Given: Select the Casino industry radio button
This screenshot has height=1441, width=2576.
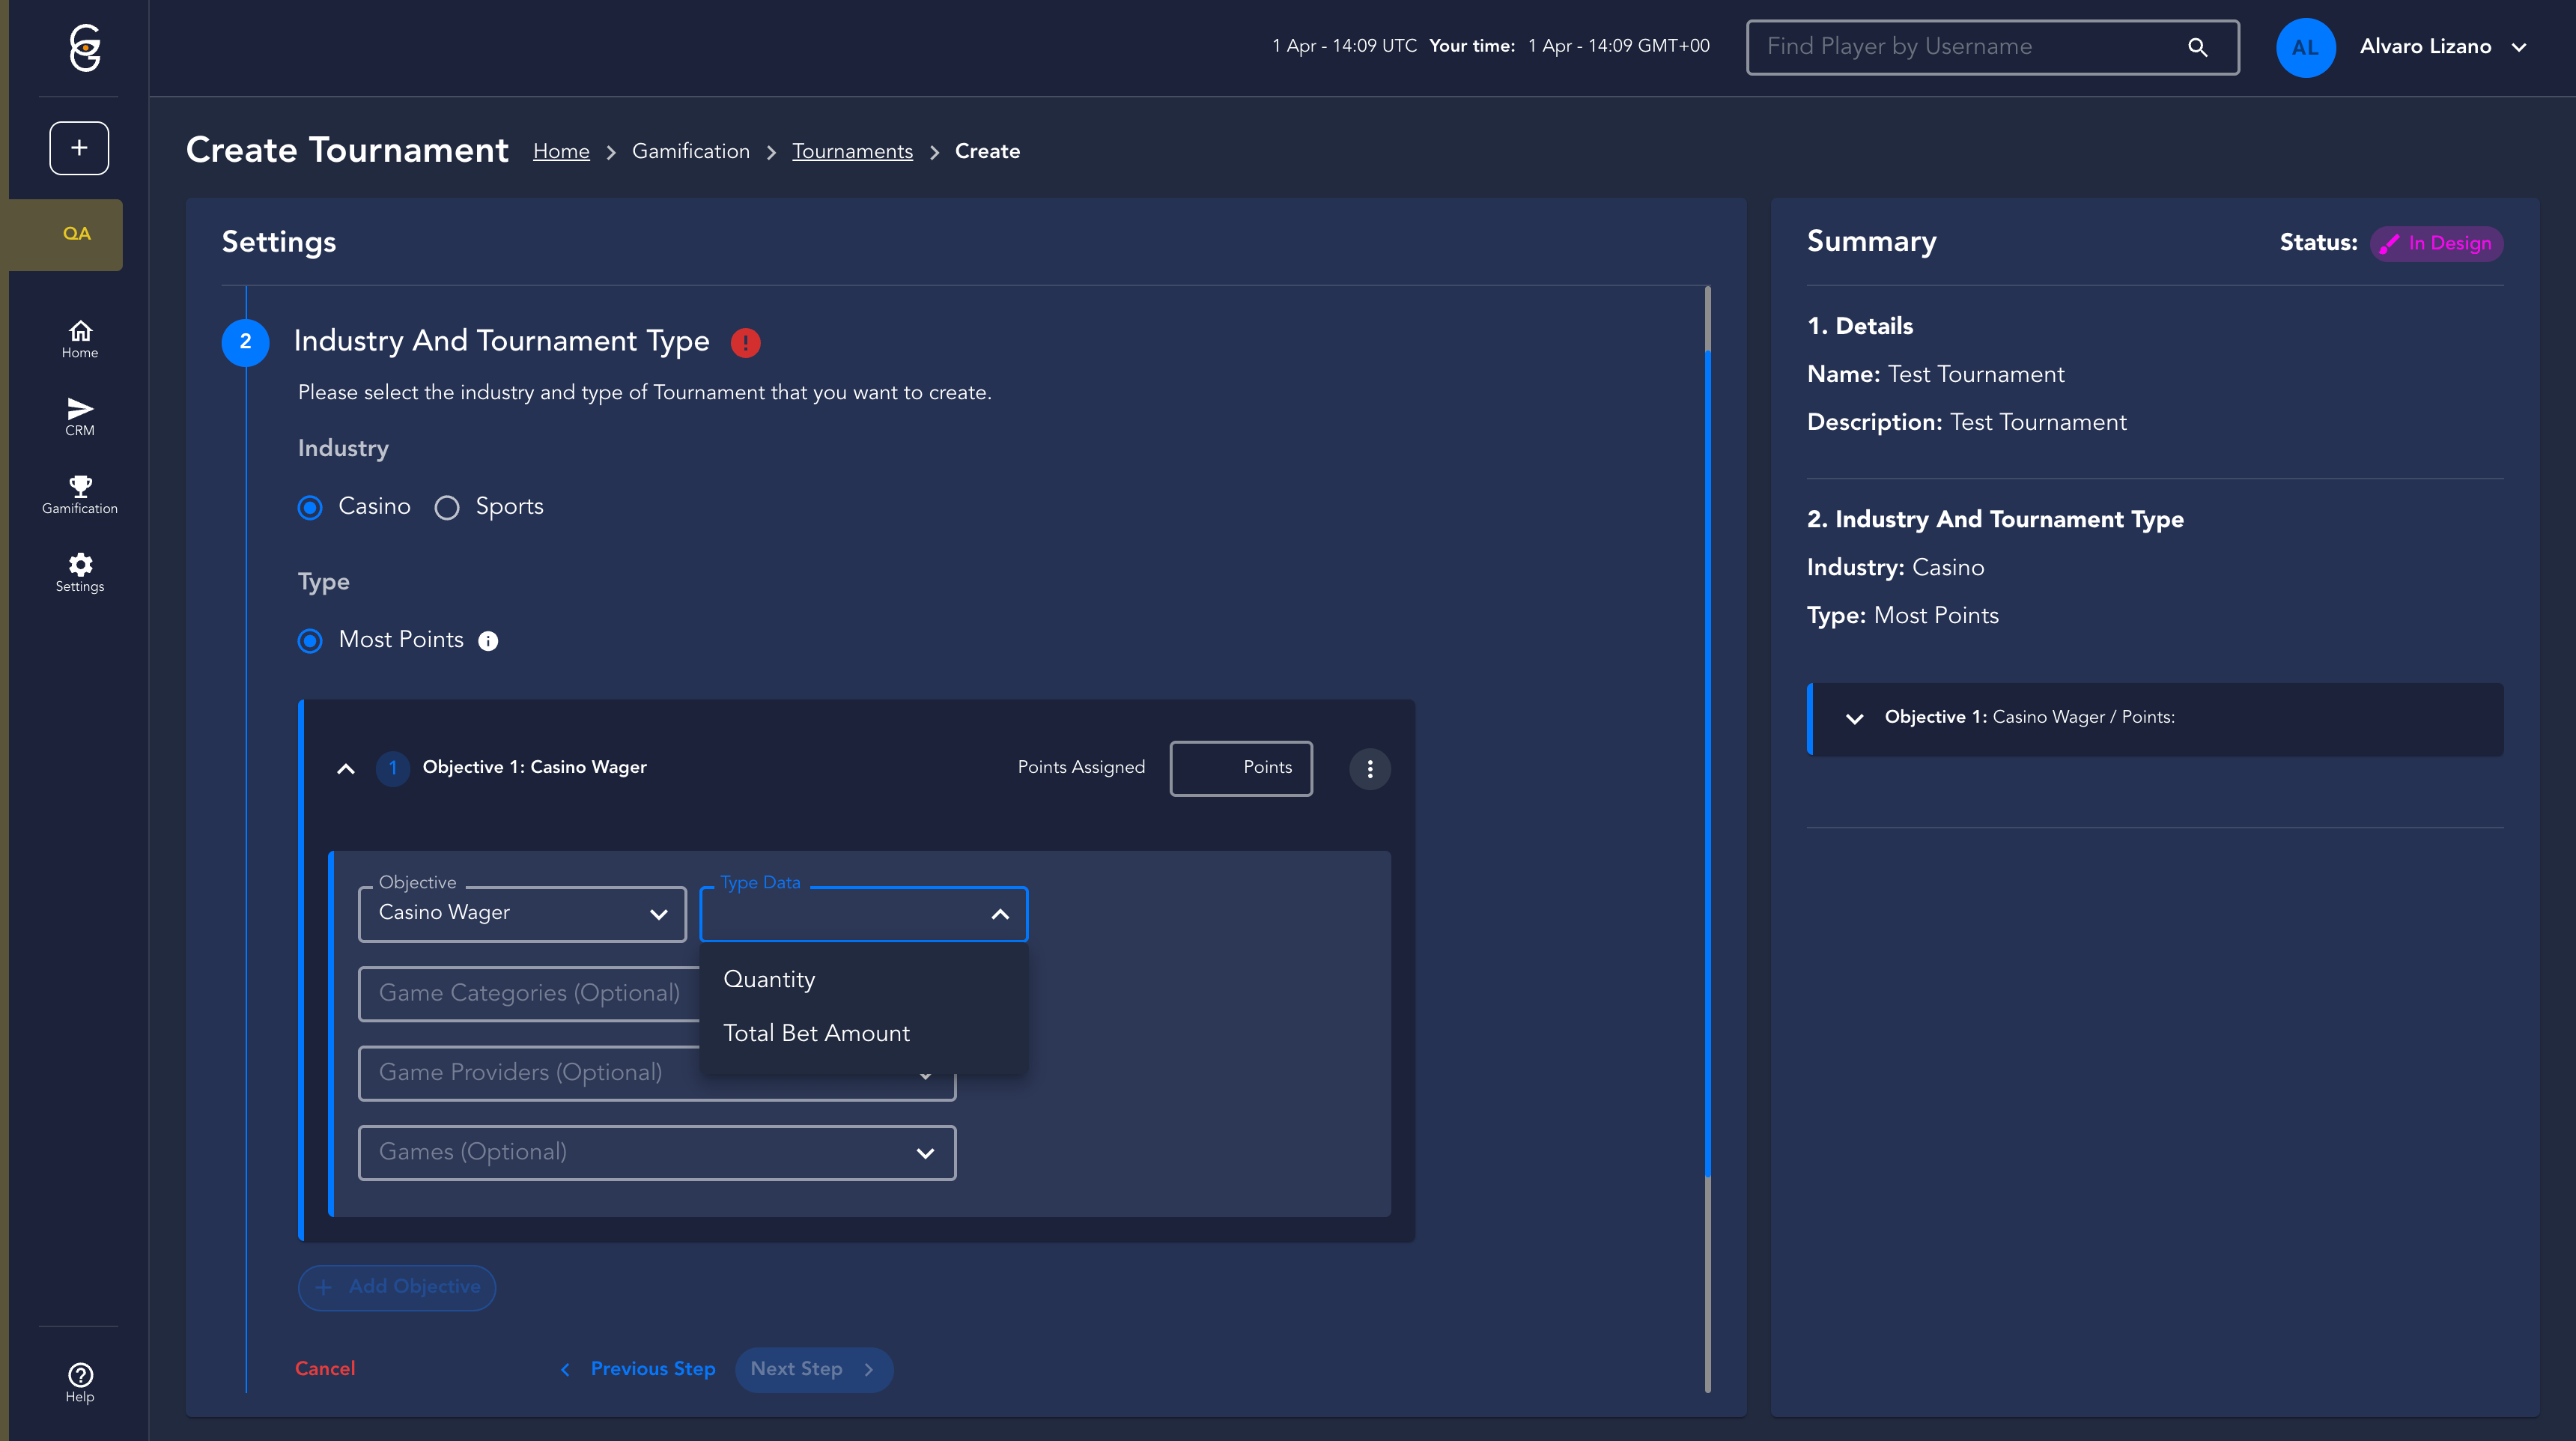Looking at the screenshot, I should [x=310, y=508].
